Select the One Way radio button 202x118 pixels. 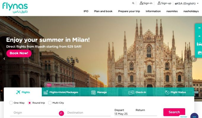(11, 103)
